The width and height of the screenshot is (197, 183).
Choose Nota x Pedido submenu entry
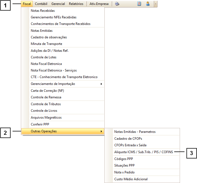click(x=124, y=172)
